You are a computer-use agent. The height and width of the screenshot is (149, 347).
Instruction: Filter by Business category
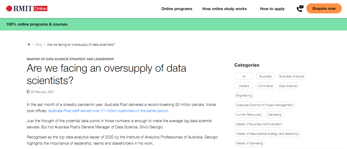click(266, 76)
